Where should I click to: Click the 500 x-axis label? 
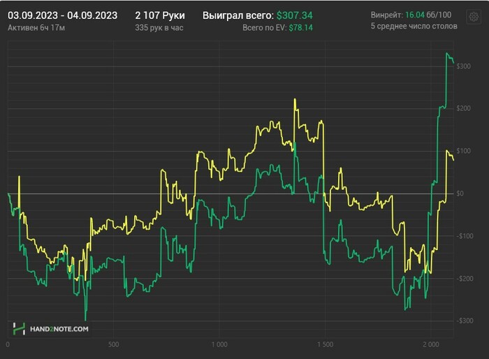113,344
